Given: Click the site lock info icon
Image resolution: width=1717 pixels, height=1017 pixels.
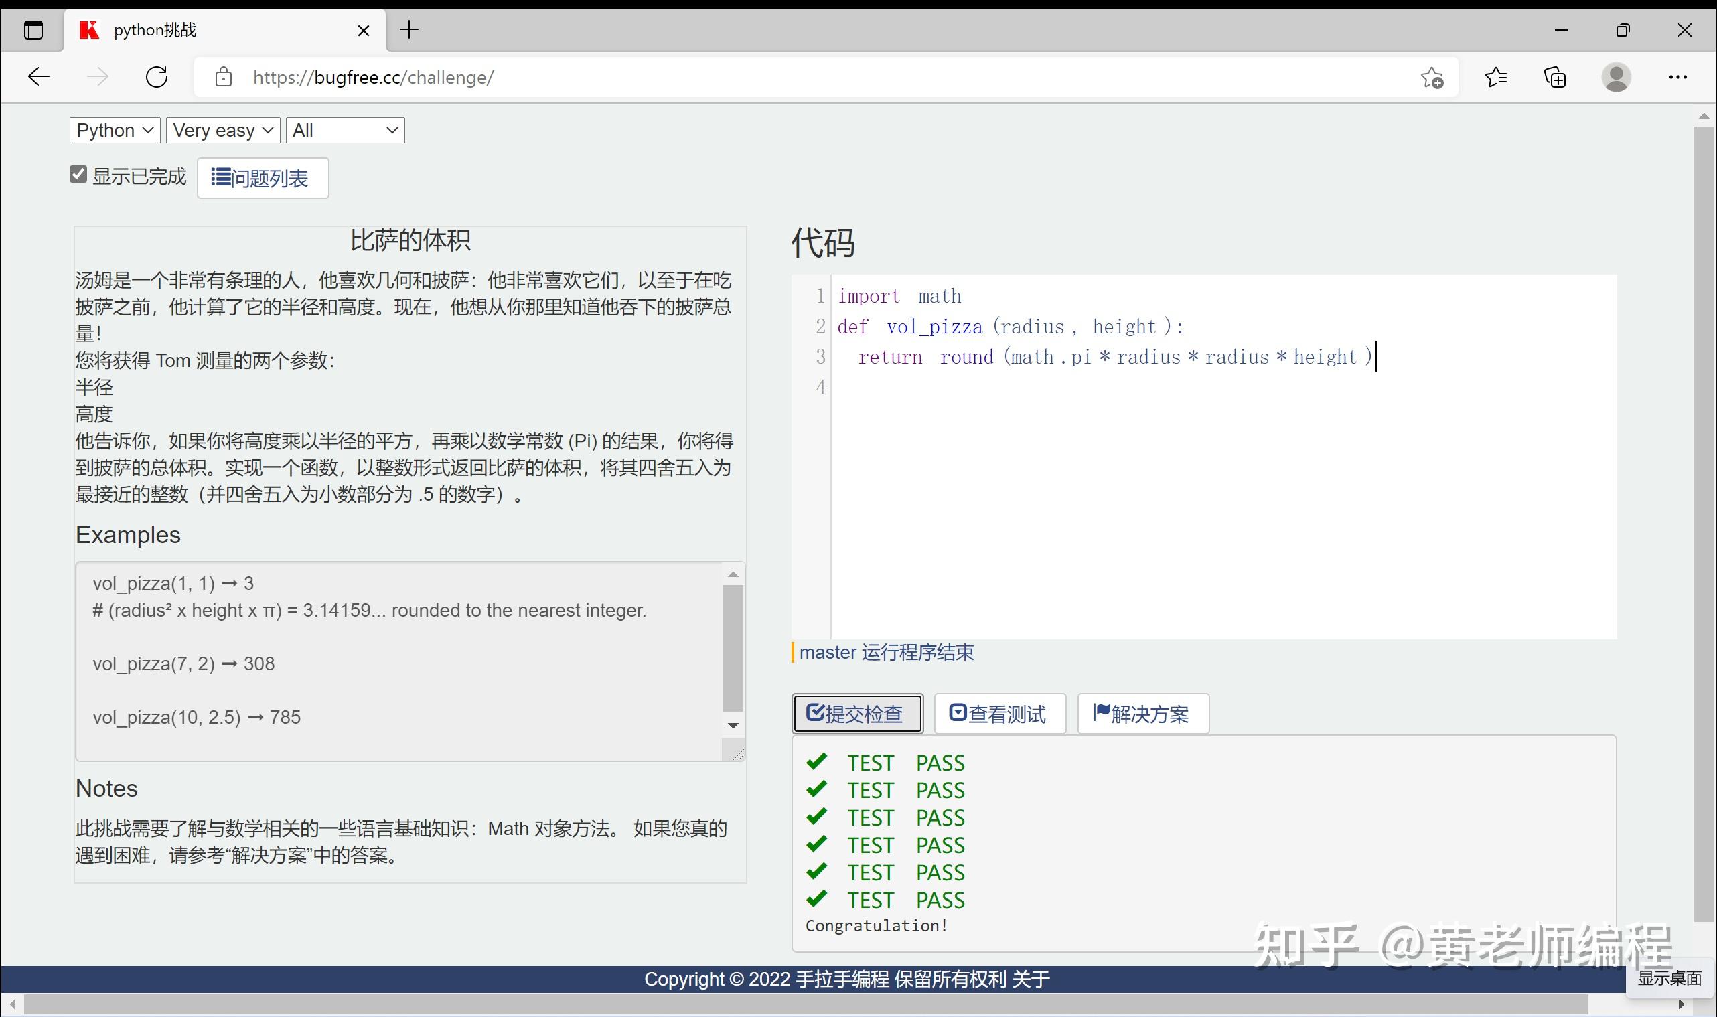Looking at the screenshot, I should (224, 77).
